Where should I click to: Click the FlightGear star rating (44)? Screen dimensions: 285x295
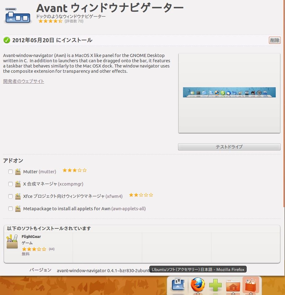pos(34,249)
